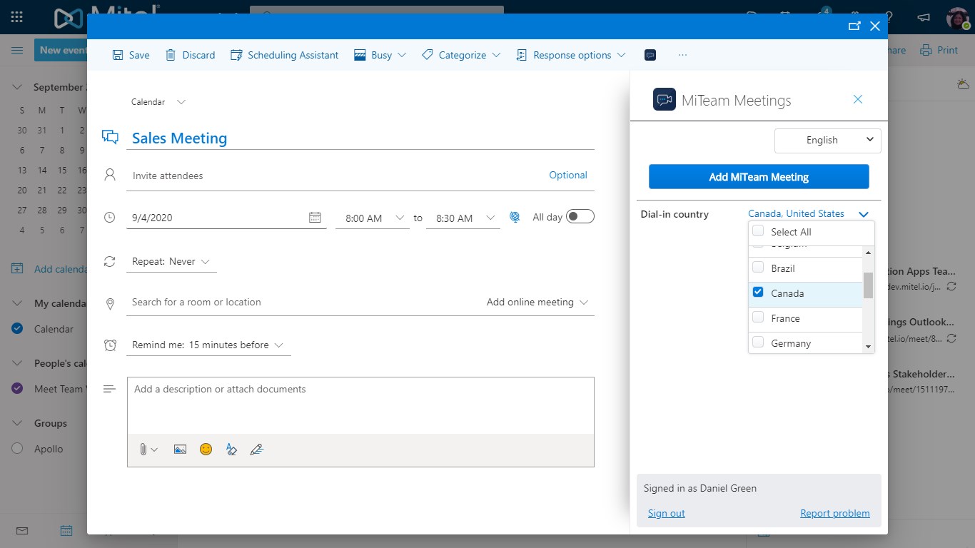Collapse the My calendars section

17,303
